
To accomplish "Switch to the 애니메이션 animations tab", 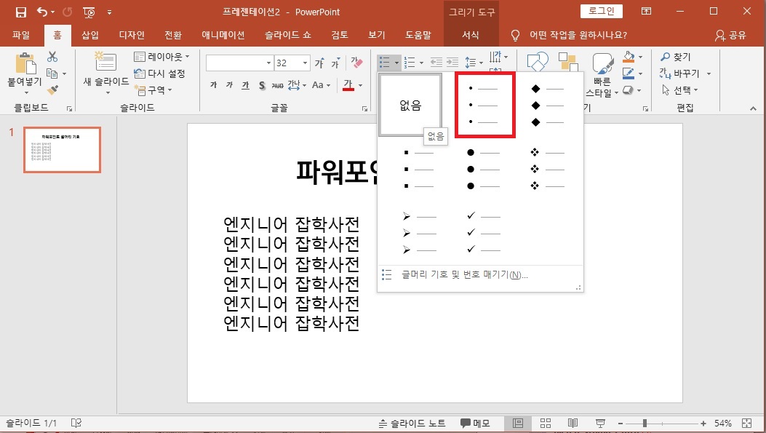I will coord(223,35).
